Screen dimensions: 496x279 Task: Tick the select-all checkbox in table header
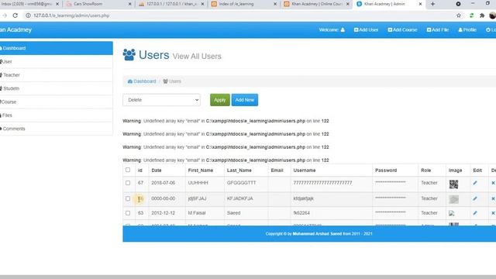[x=128, y=170]
